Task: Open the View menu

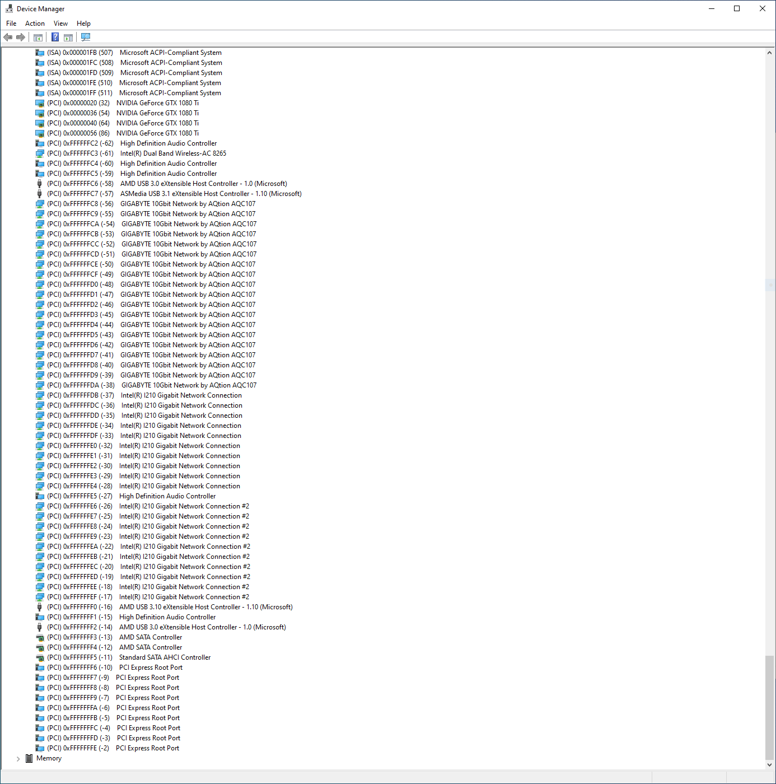Action: point(60,24)
